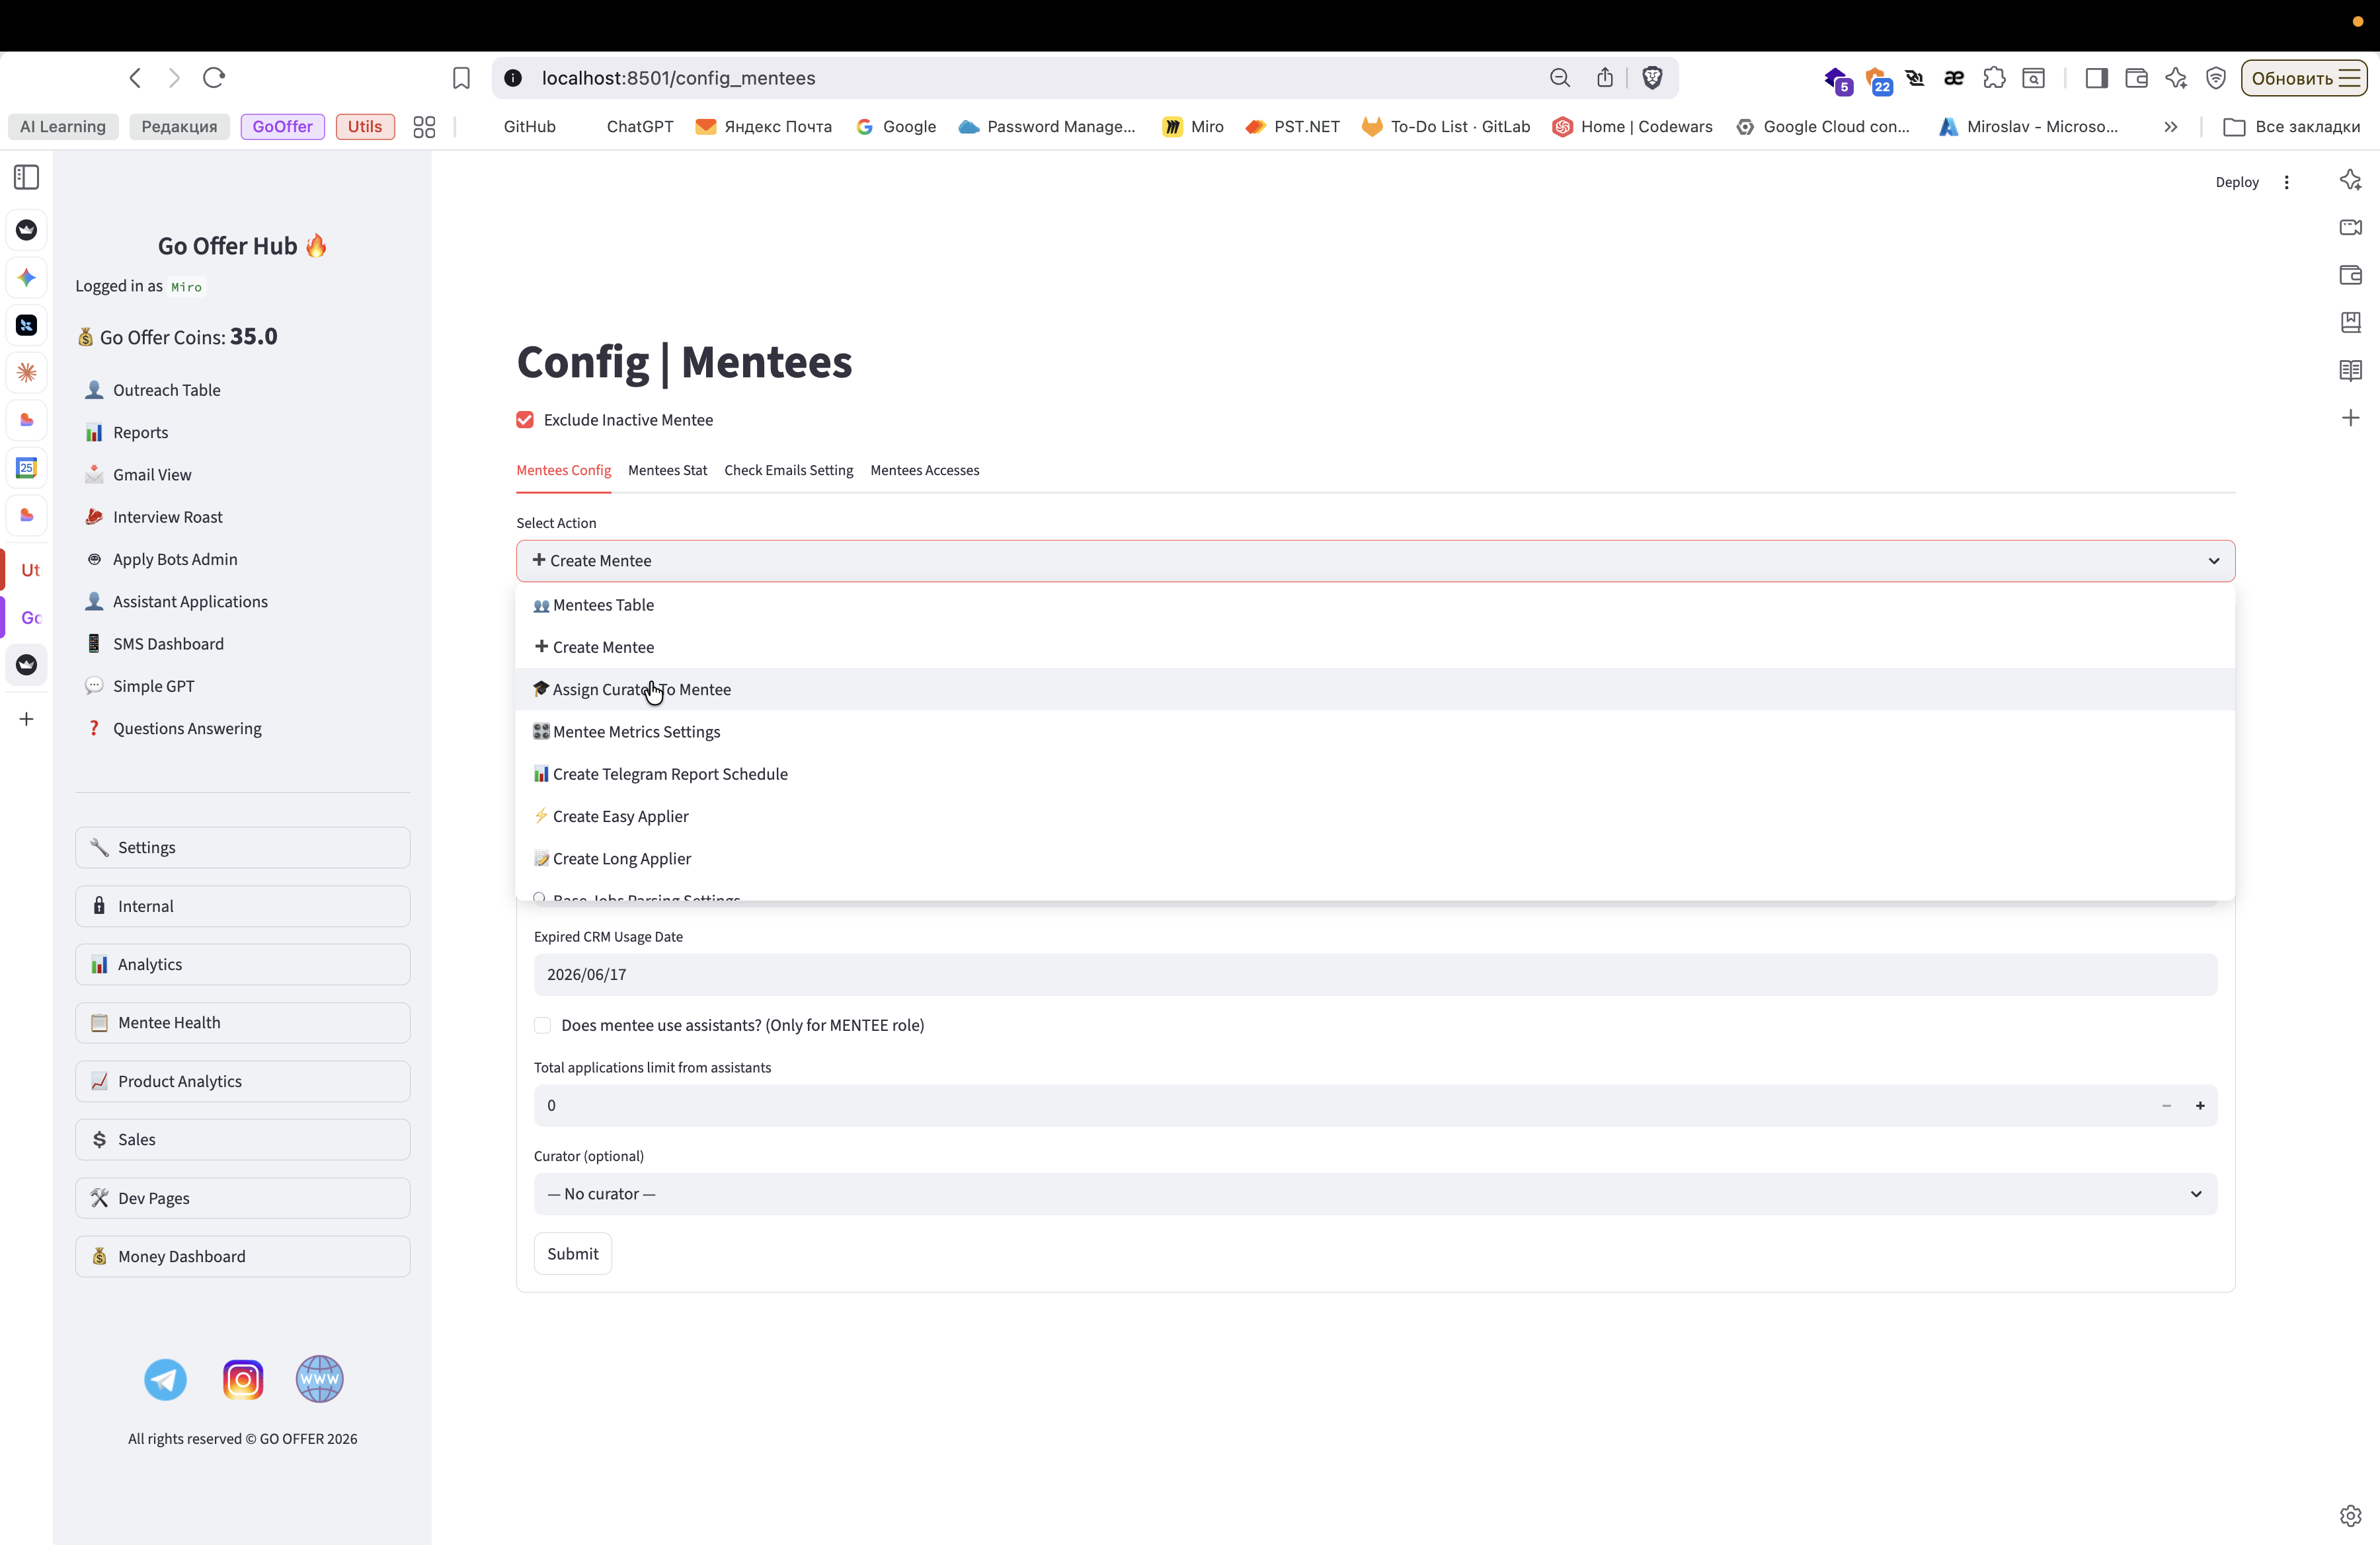
Task: Switch to the Mentees Stat tab
Action: point(667,471)
